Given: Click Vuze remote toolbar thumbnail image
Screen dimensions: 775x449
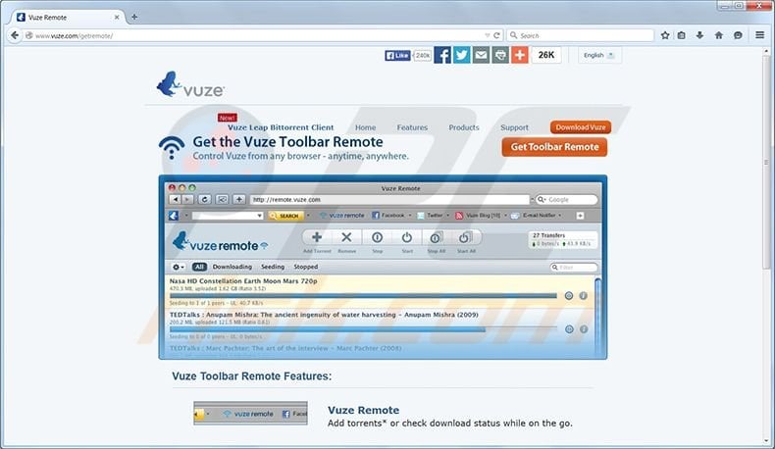Looking at the screenshot, I should 250,414.
